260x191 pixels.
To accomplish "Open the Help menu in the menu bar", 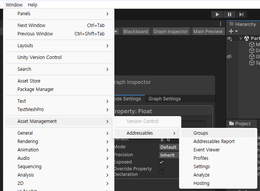I will tap(33, 5).
